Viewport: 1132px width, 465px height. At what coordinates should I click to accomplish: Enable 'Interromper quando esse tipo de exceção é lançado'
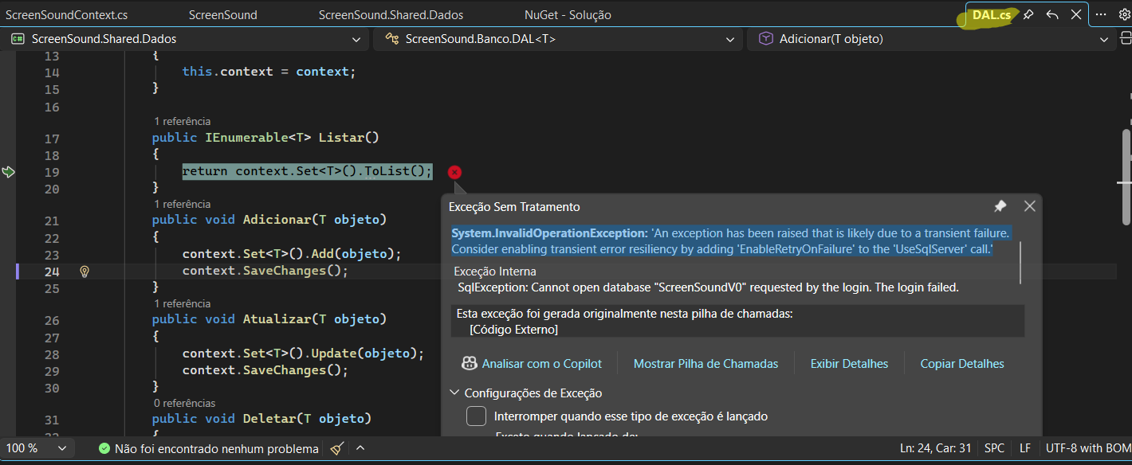tap(476, 416)
